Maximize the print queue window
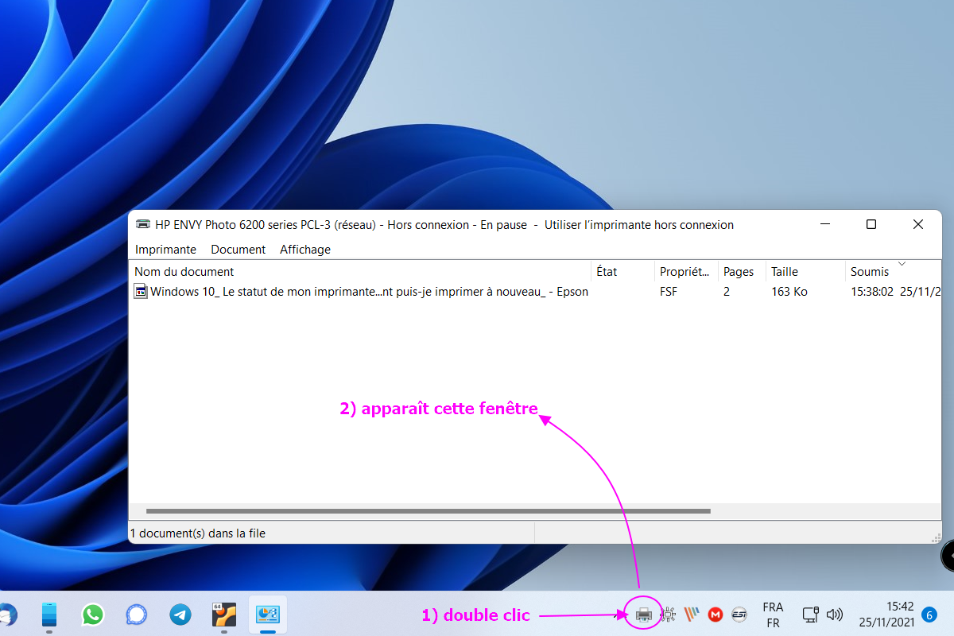Image resolution: width=954 pixels, height=636 pixels. coord(871,224)
